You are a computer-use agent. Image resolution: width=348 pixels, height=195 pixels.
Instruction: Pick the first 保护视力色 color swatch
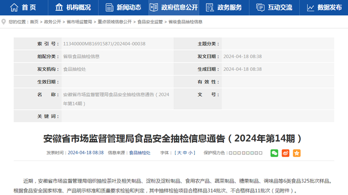[231, 153]
